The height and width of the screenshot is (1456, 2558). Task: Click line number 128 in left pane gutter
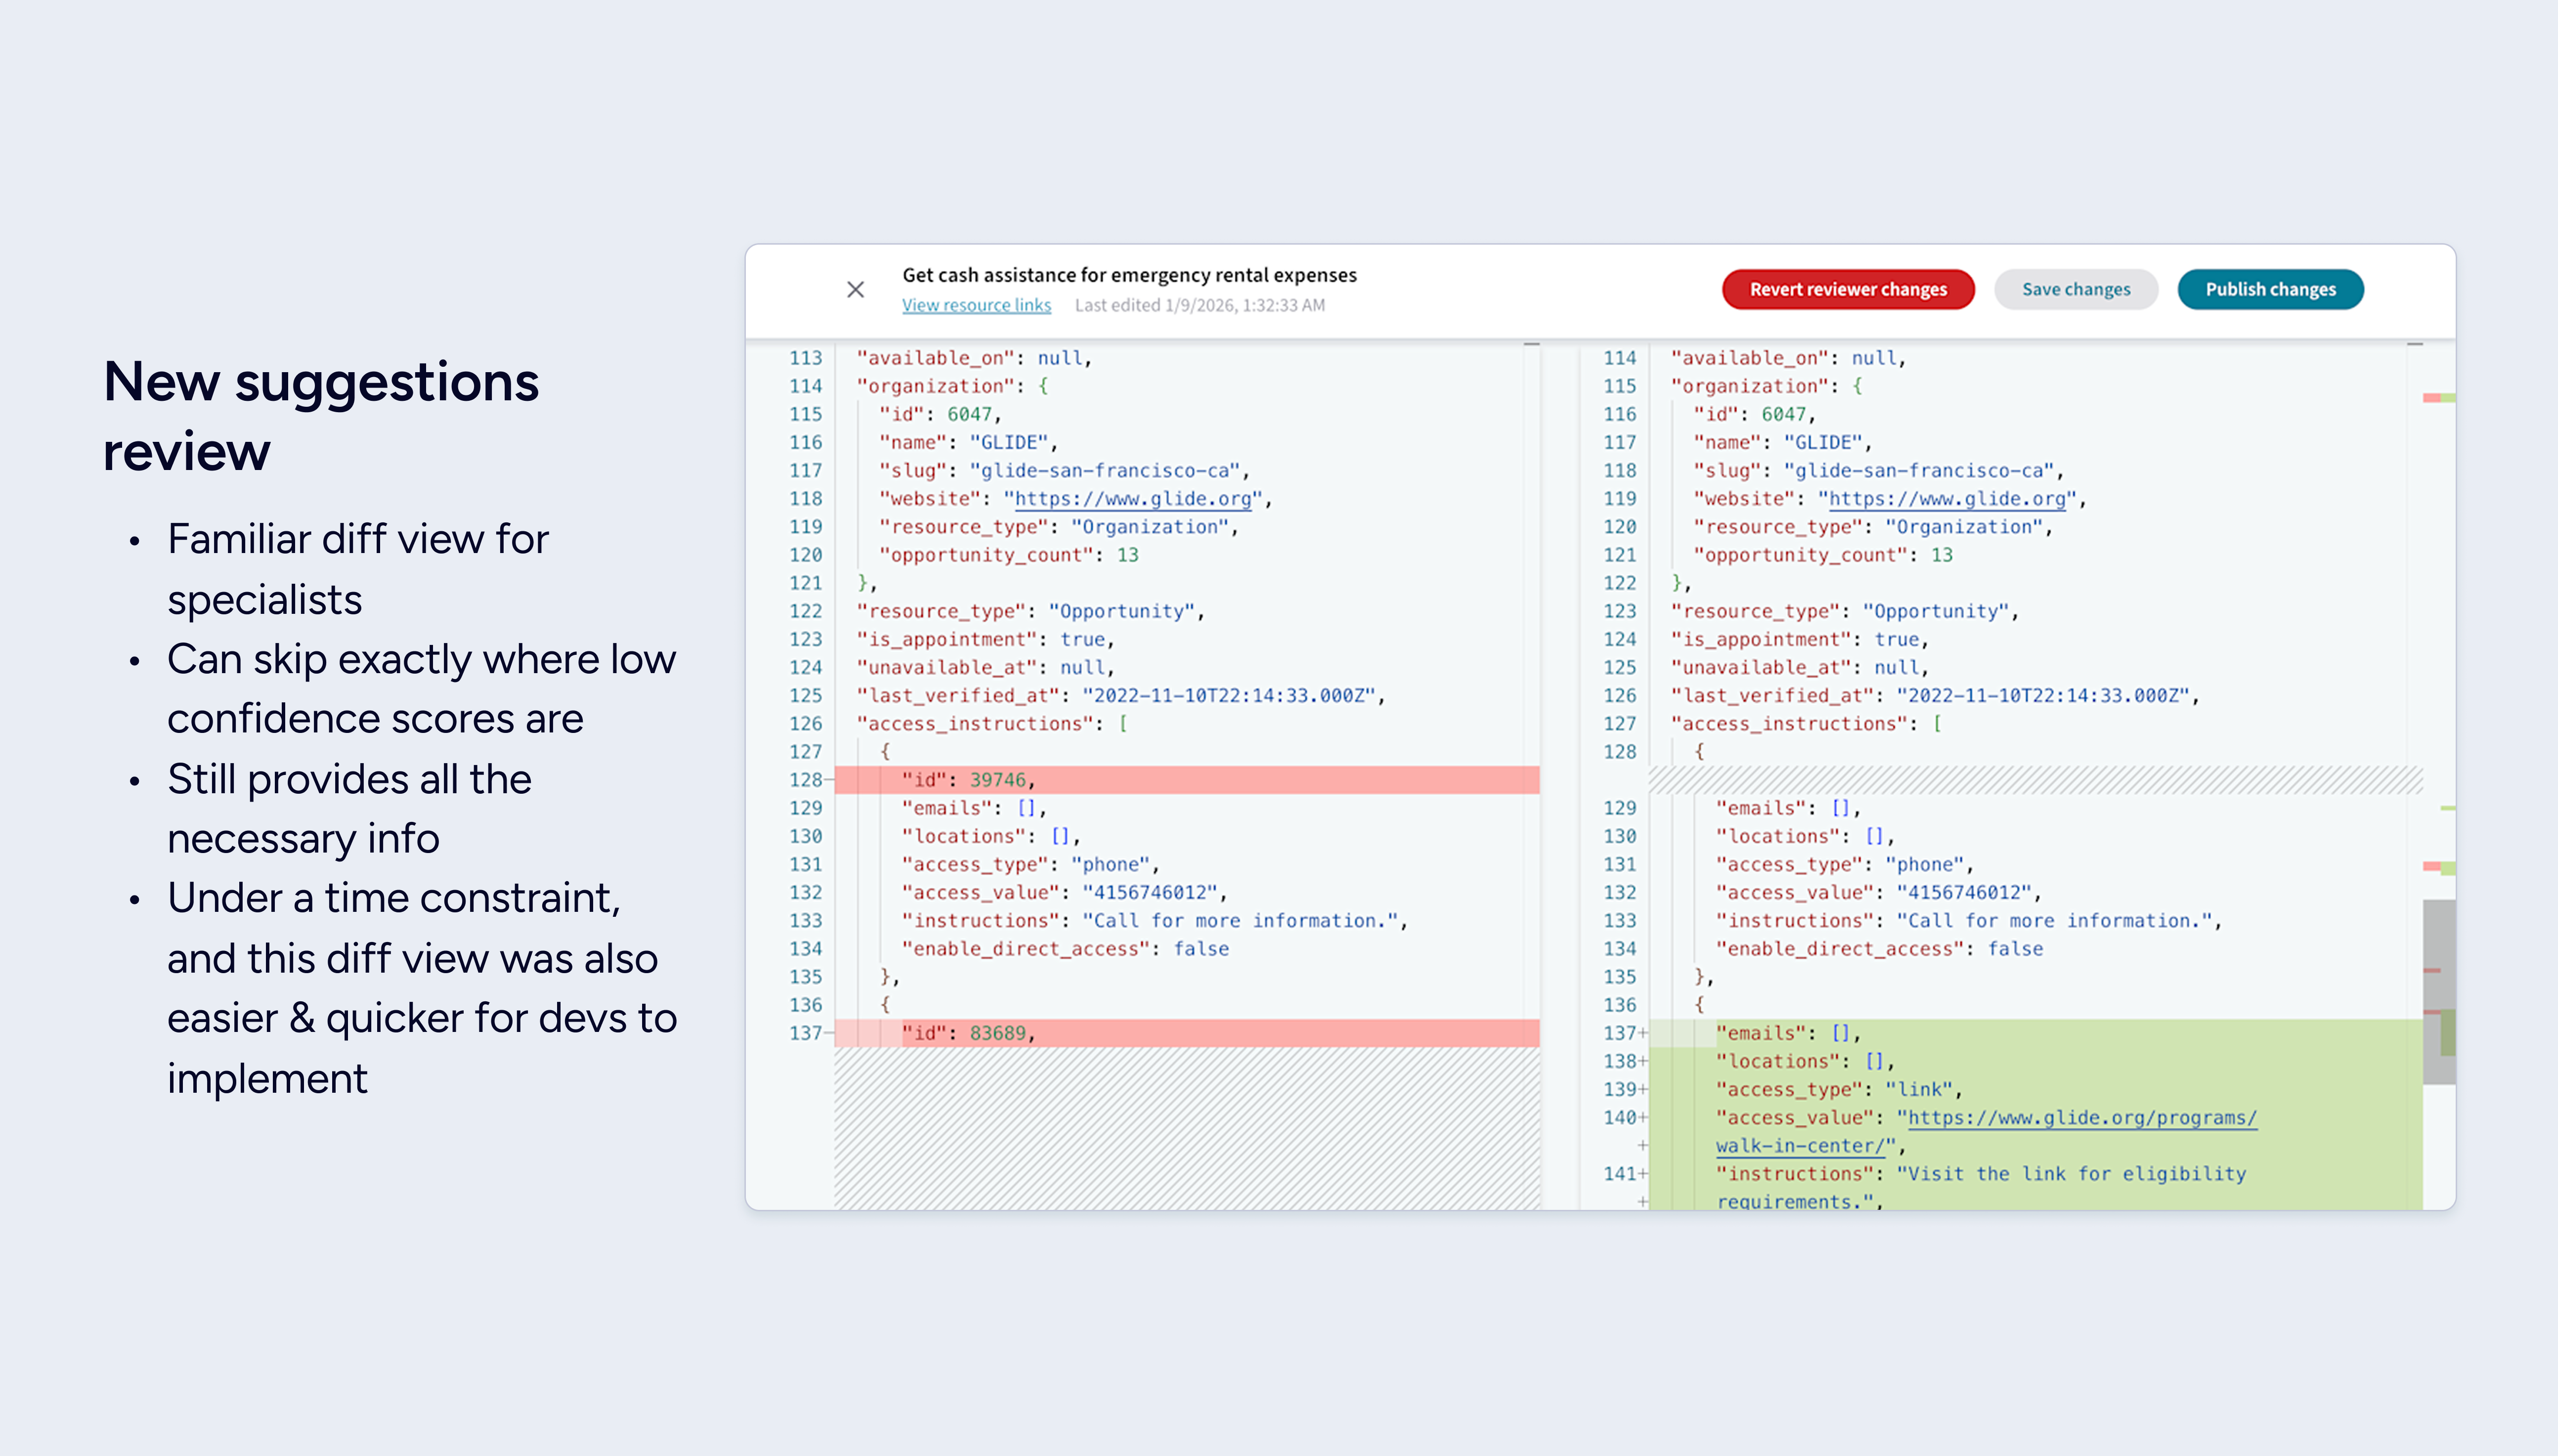[805, 780]
